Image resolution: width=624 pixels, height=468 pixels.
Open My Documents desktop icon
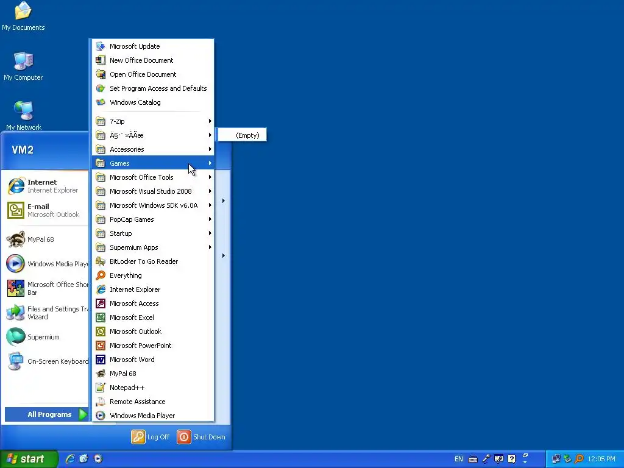(x=23, y=16)
